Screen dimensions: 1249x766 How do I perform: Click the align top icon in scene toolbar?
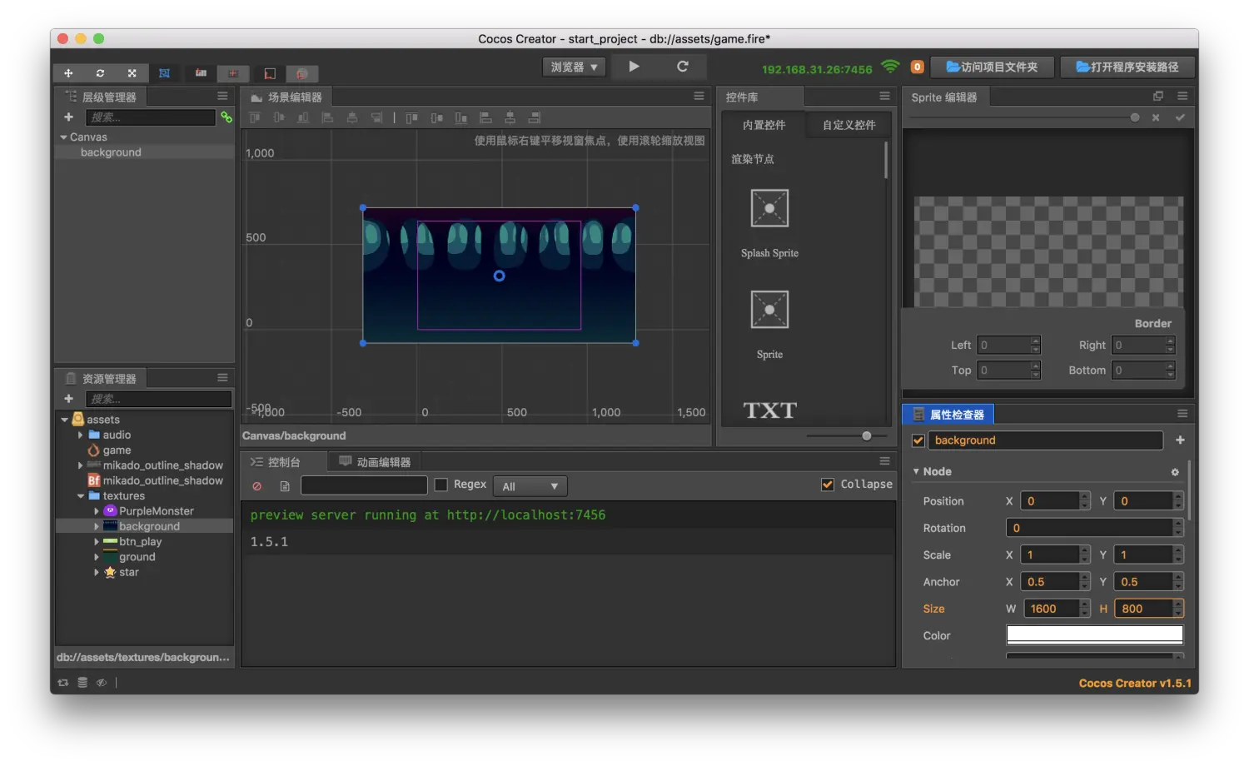255,117
